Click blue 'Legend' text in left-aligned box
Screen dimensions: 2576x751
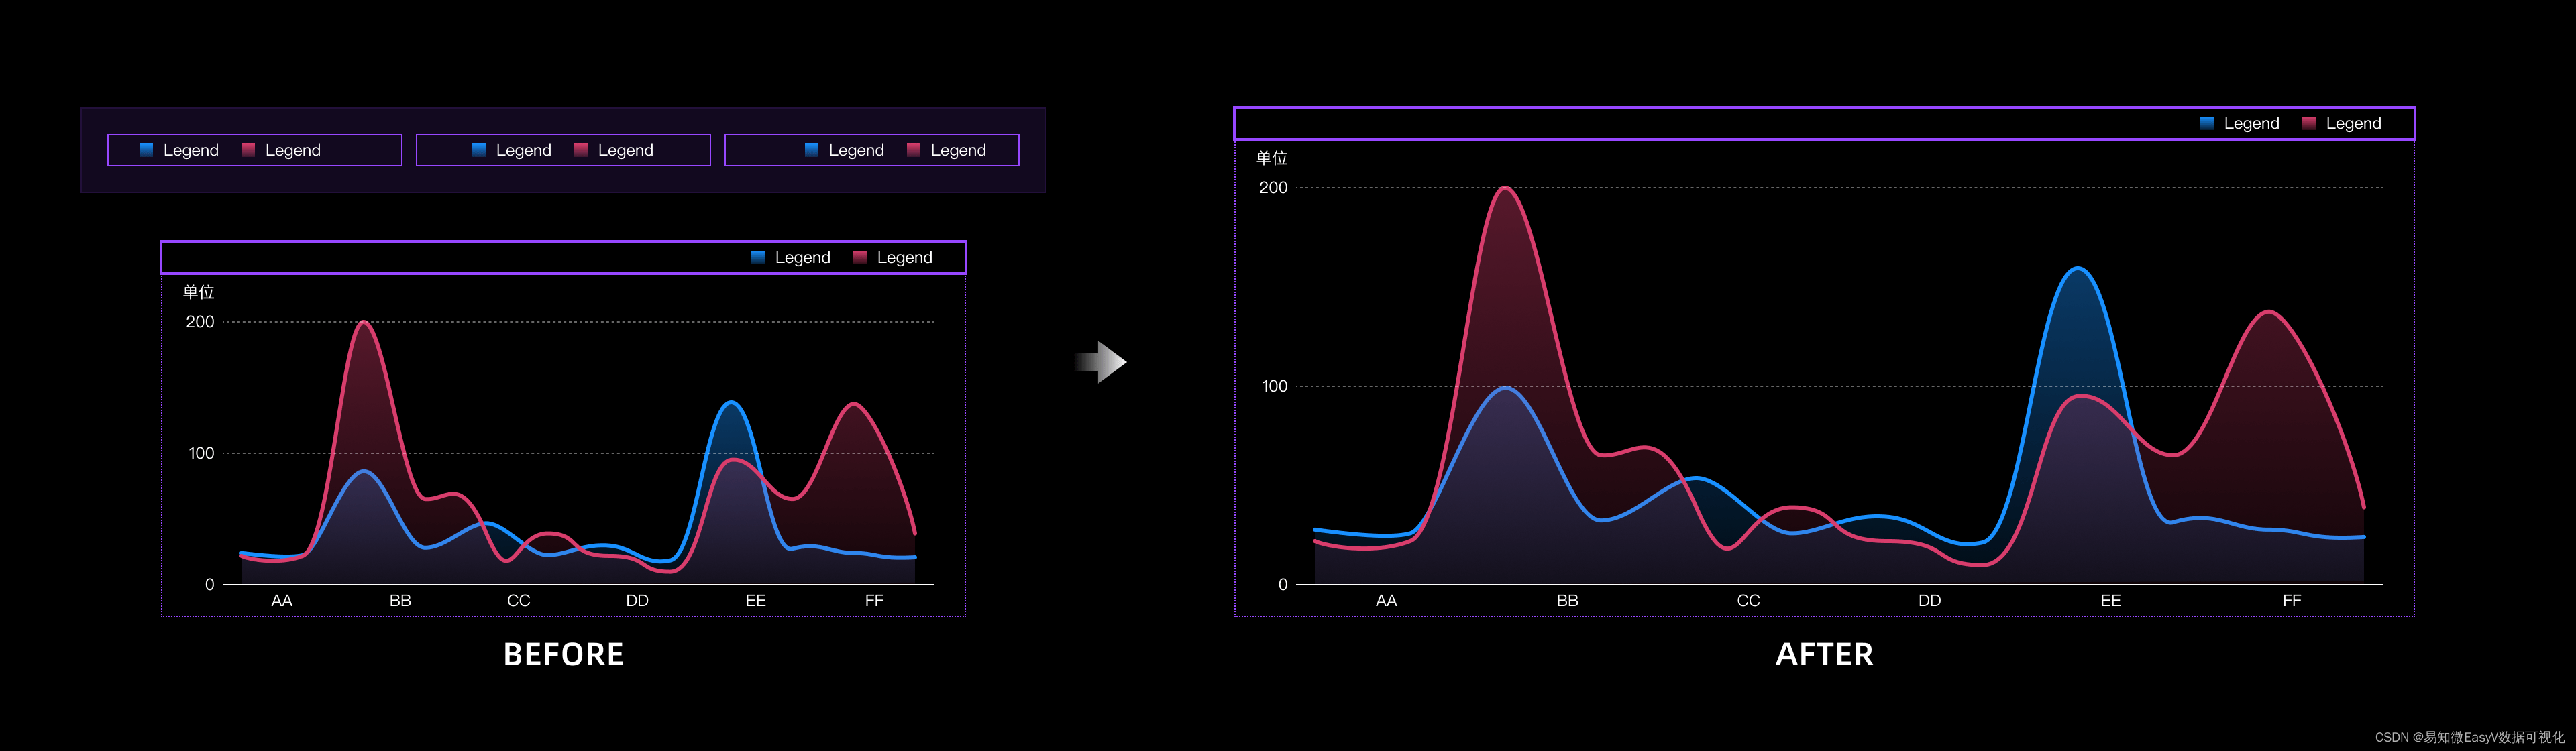(x=191, y=150)
